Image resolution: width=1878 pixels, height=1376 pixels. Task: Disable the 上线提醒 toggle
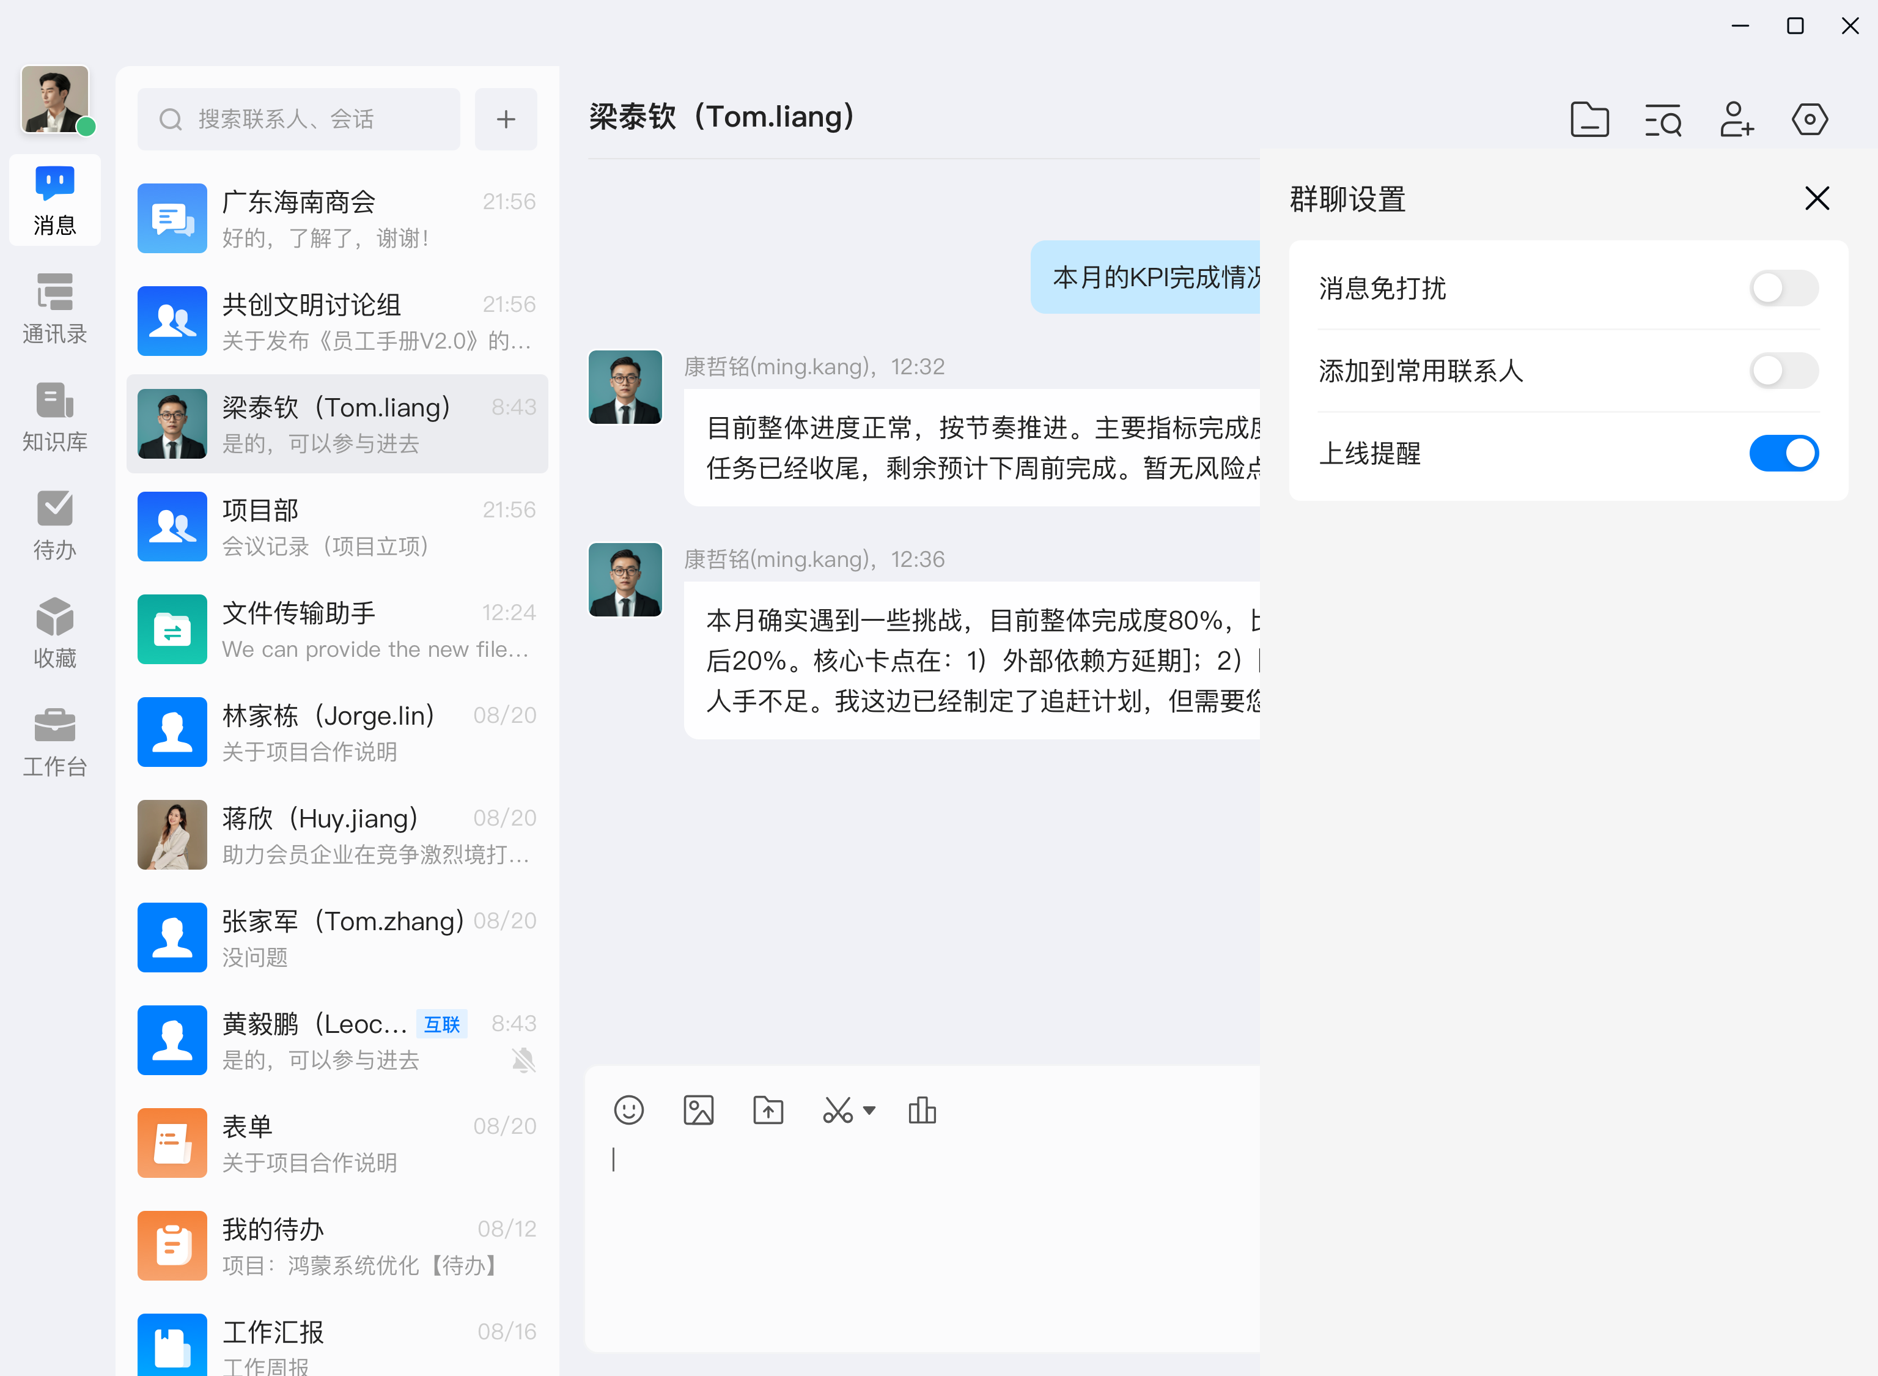1783,453
